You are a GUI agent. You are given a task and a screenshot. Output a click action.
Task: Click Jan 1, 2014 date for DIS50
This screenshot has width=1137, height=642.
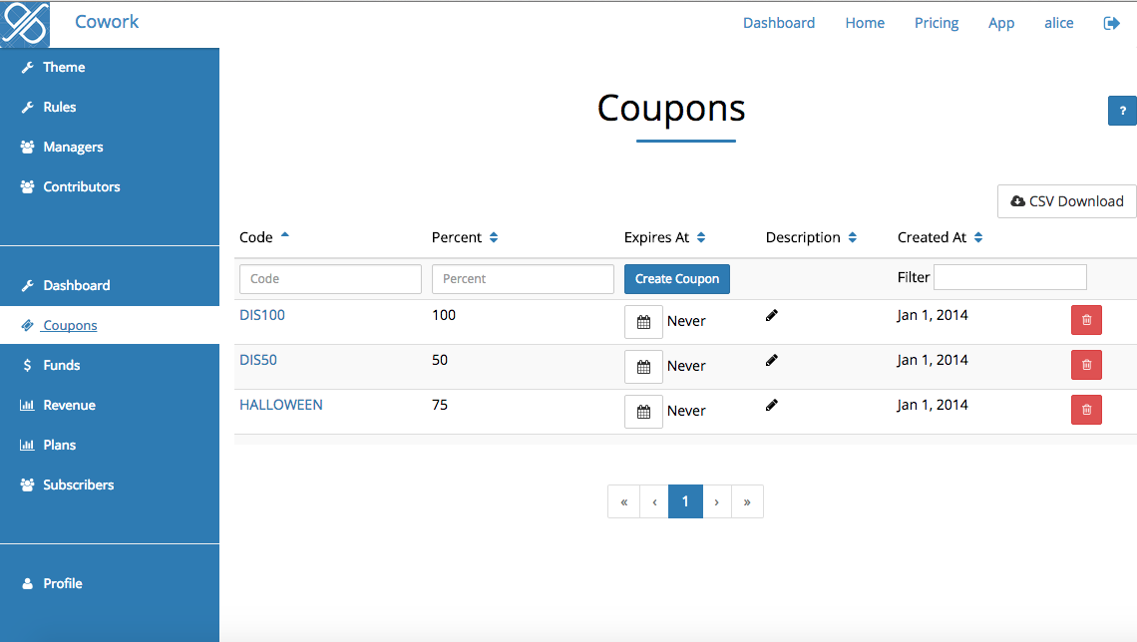[933, 360]
